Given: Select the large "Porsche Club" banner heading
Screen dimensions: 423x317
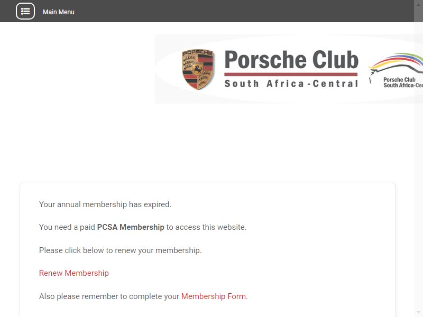Looking at the screenshot, I should point(291,60).
